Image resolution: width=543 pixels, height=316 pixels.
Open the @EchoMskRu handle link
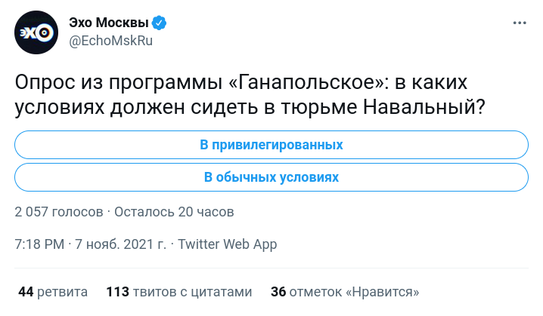coord(111,41)
